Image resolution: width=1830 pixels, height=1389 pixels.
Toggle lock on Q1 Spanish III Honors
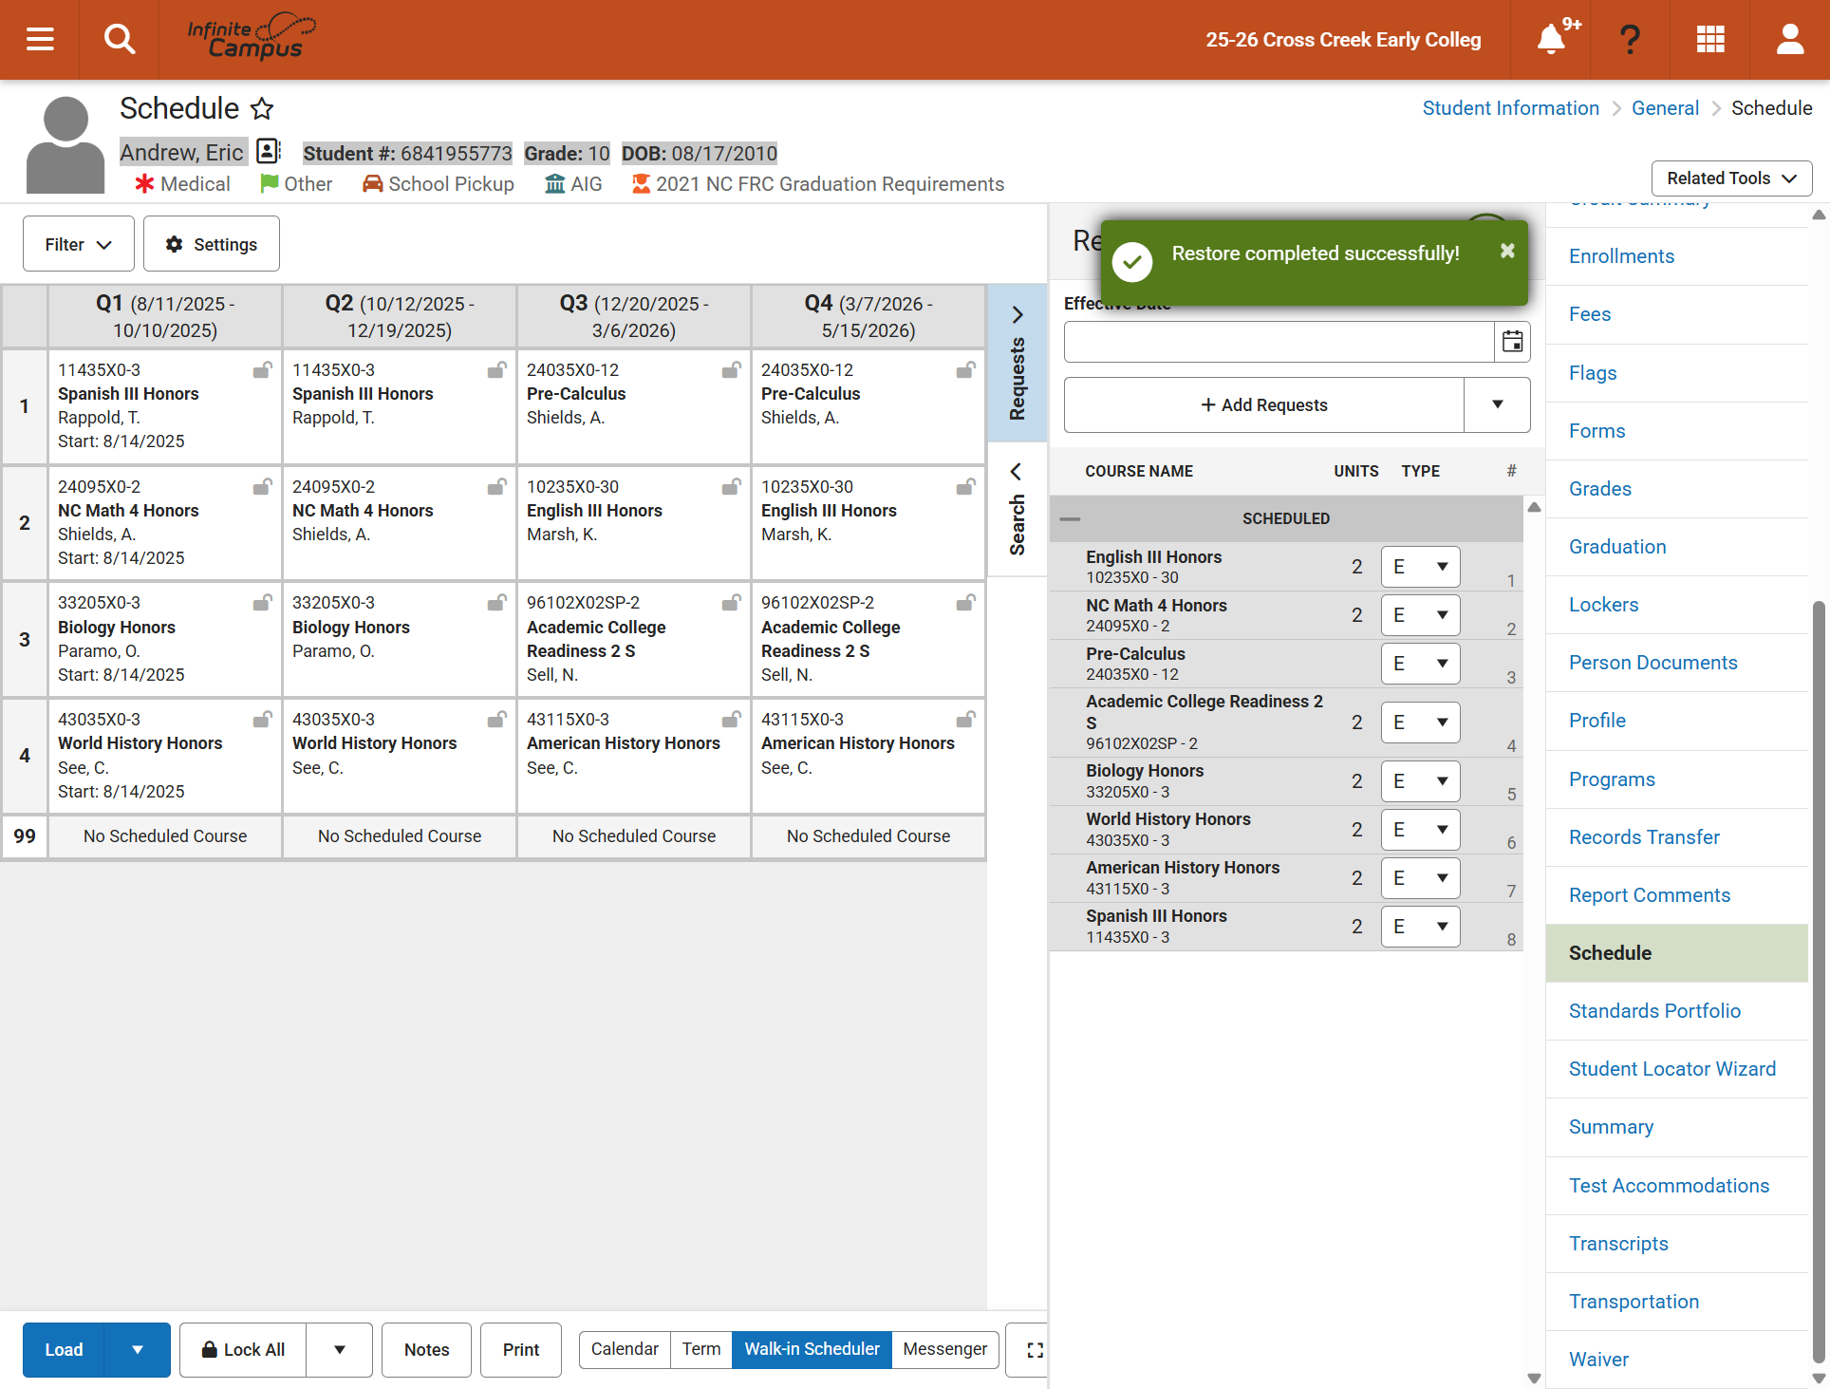(262, 370)
